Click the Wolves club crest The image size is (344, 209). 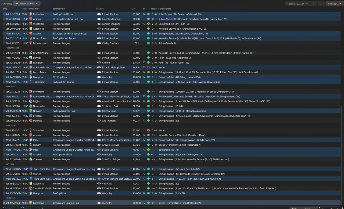[x=31, y=174]
